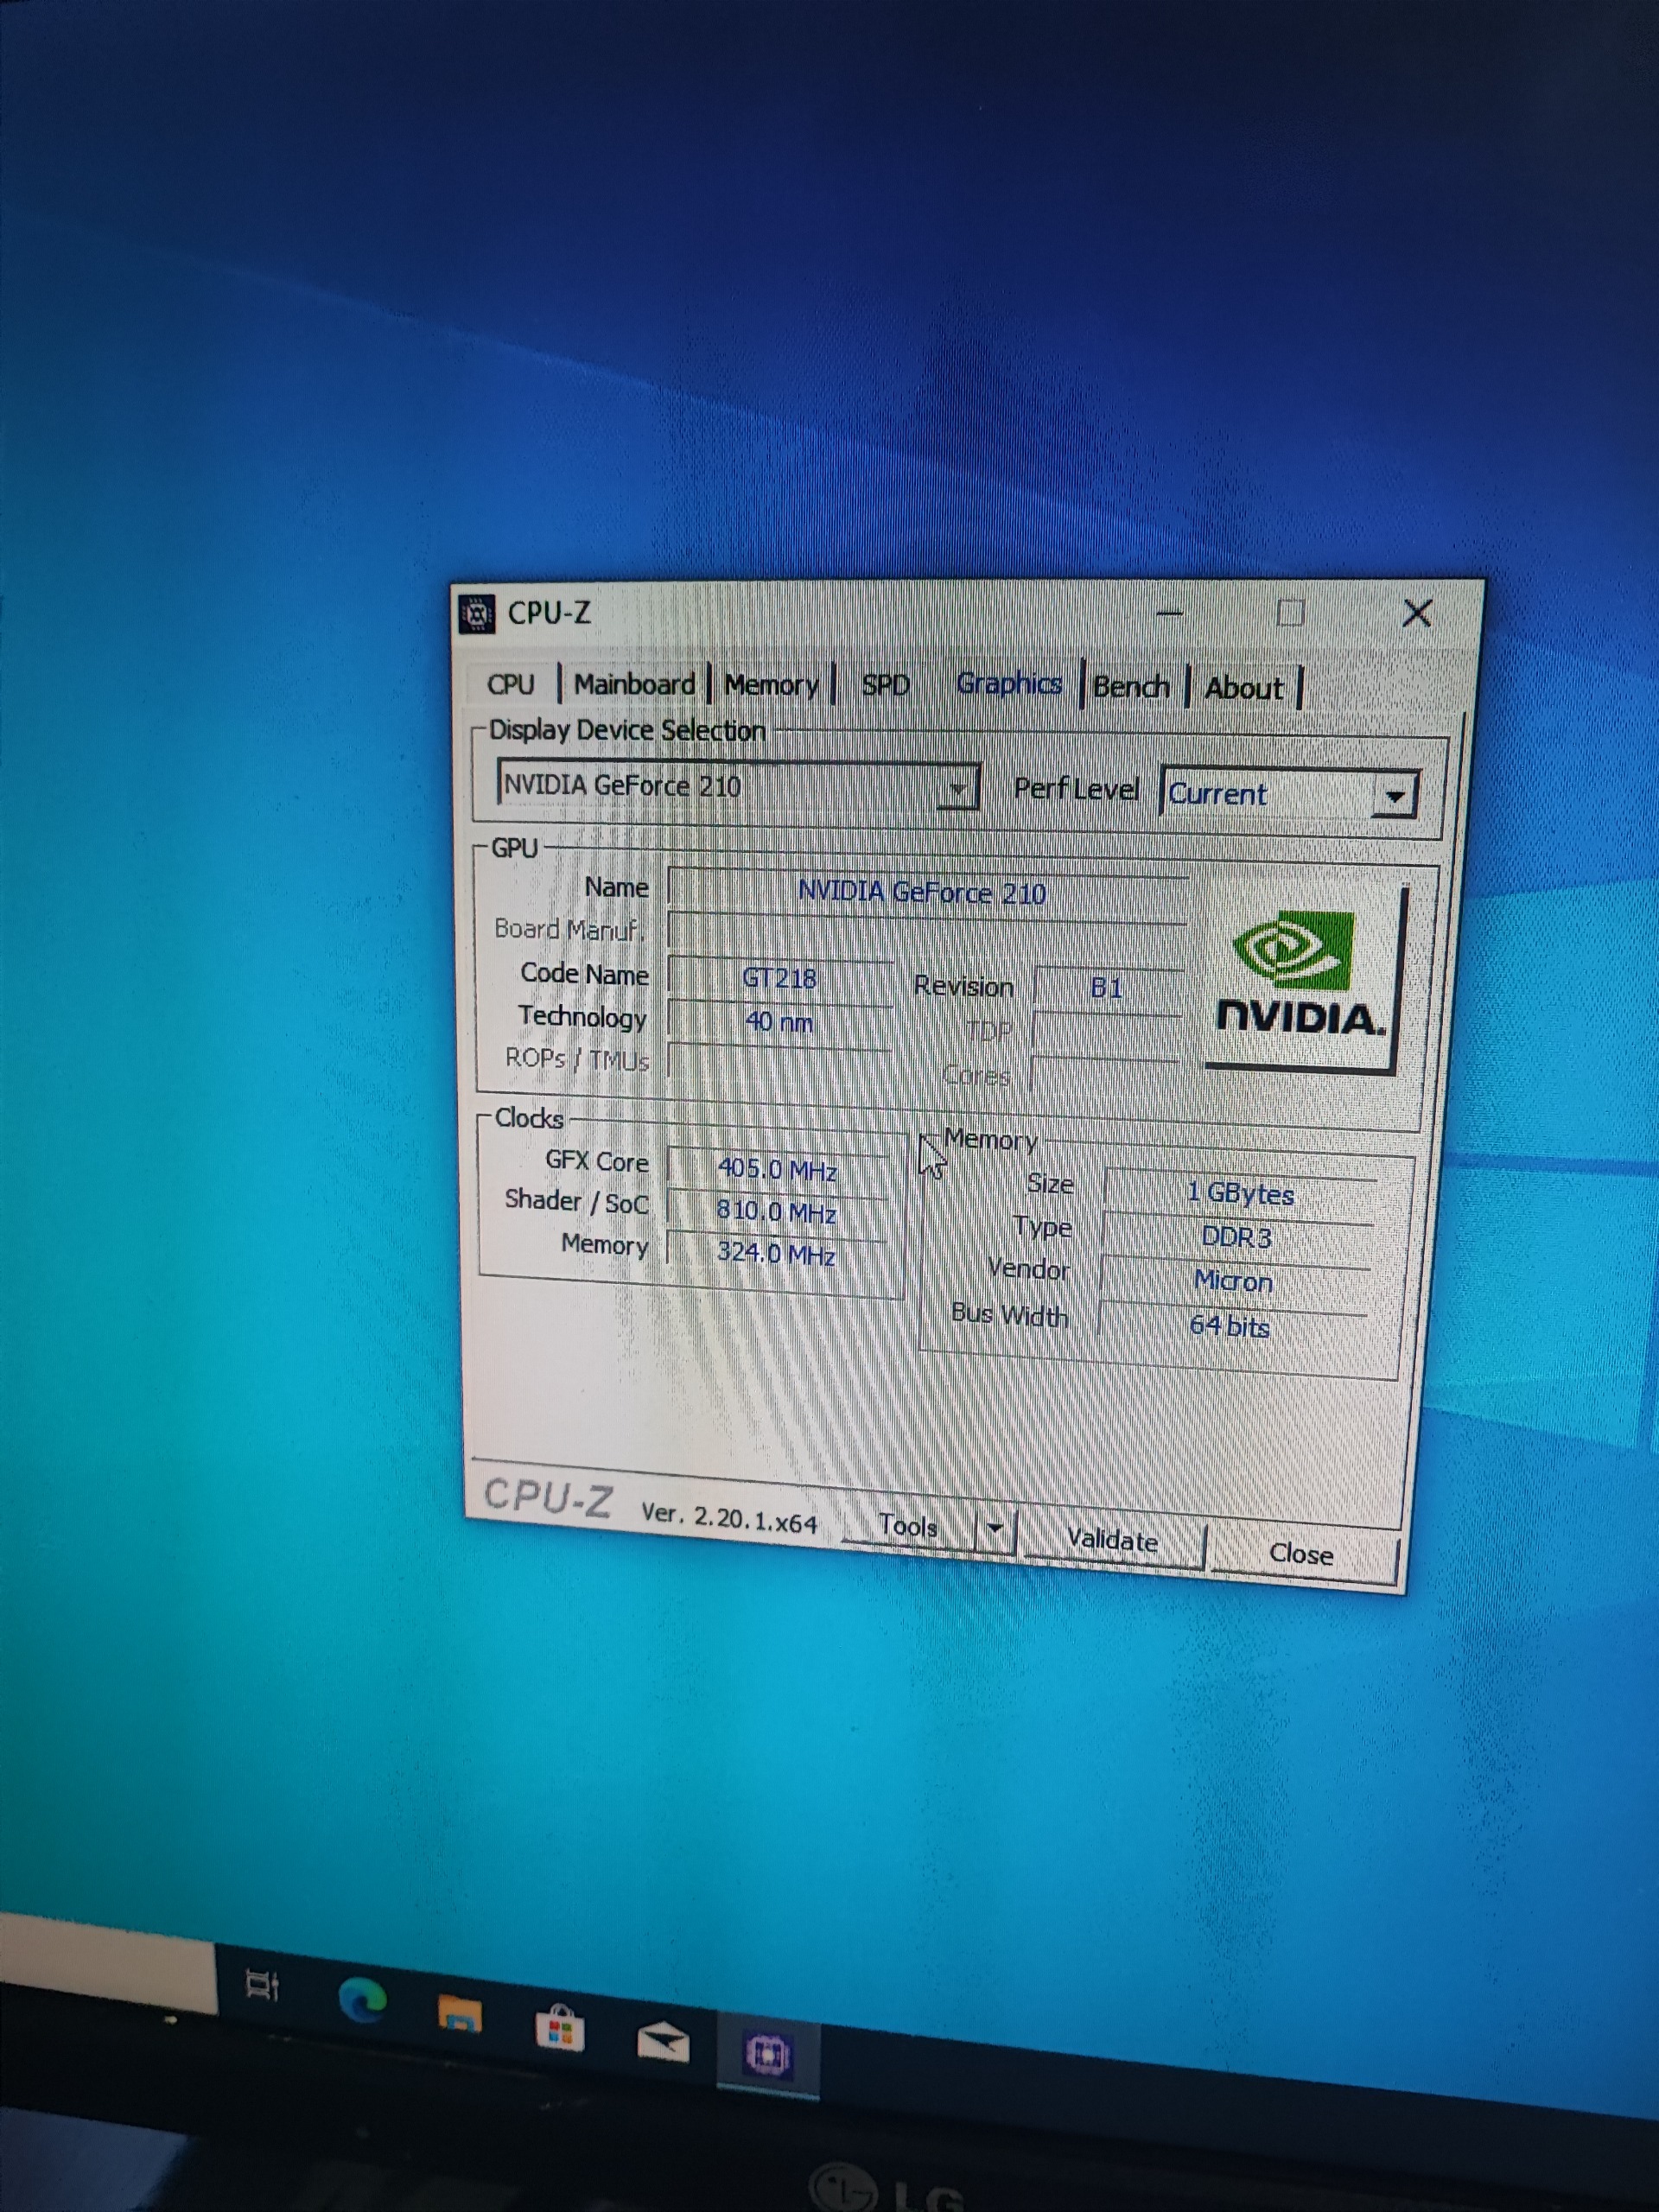Click the GFX Core value "405.0 MHz"
Viewport: 1659px width, 2212px height.
[x=777, y=1168]
